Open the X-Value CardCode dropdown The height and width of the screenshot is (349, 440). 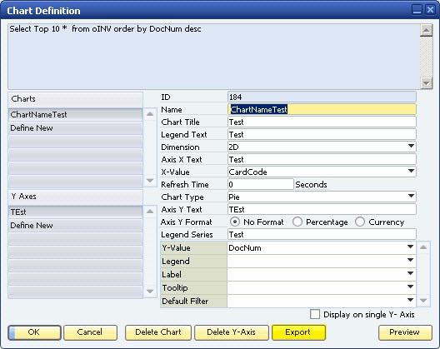tap(411, 171)
